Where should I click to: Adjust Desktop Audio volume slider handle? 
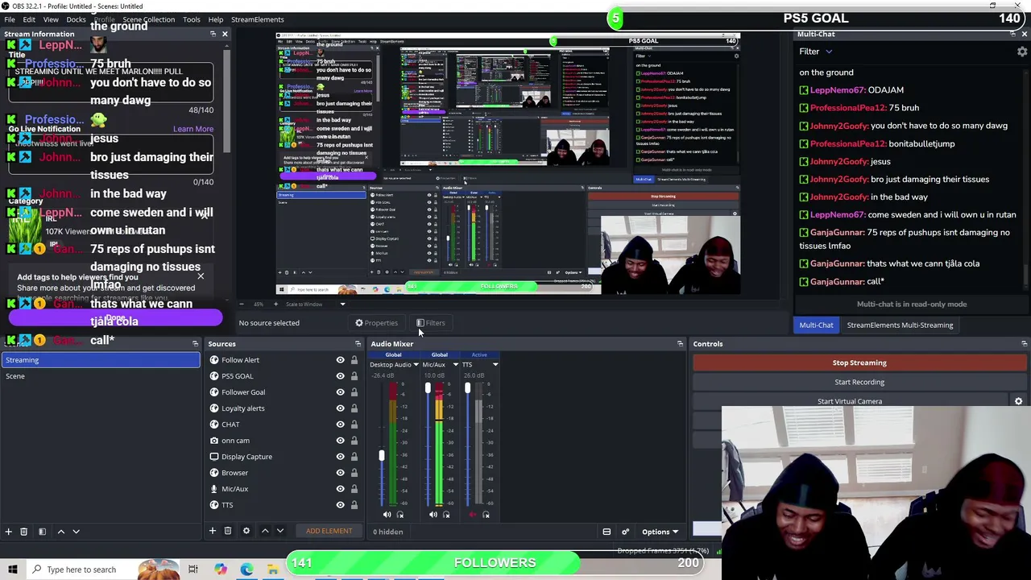click(x=382, y=456)
